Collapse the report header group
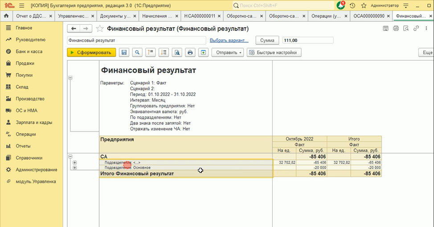 click(x=70, y=78)
